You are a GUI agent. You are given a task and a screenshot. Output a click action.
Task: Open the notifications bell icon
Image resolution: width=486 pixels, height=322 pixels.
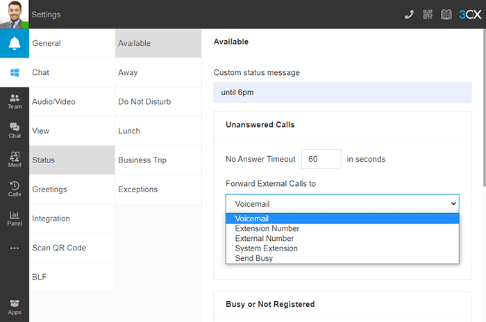coord(15,43)
